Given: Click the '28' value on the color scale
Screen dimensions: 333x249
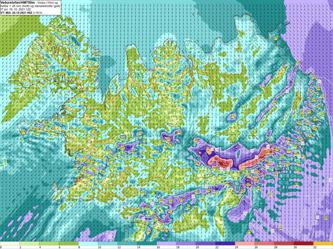Looking at the screenshot, I should tap(276, 247).
